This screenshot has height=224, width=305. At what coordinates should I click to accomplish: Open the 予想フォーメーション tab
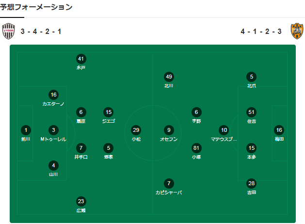point(36,7)
